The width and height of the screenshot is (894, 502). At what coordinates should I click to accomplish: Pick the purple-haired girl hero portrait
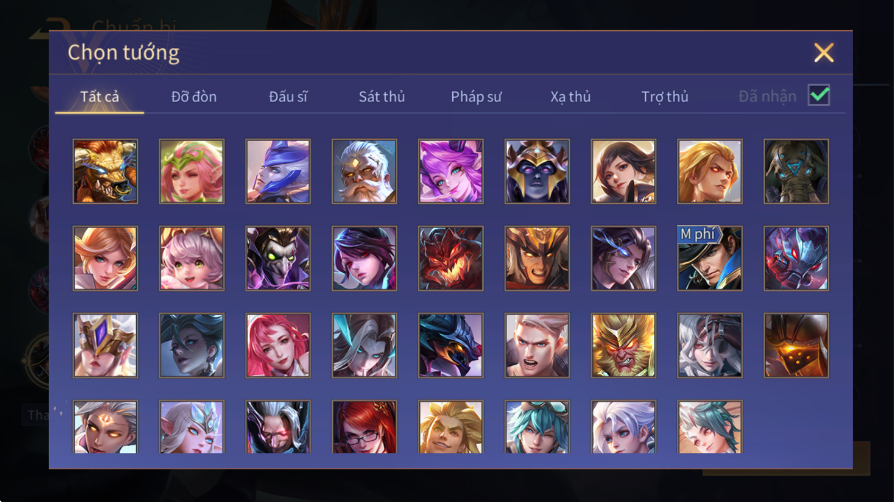451,171
